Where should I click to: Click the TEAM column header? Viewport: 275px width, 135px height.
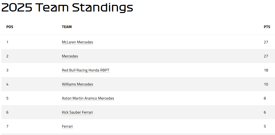tap(67, 27)
